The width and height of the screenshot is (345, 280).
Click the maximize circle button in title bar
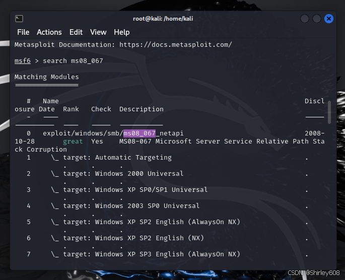point(317,19)
